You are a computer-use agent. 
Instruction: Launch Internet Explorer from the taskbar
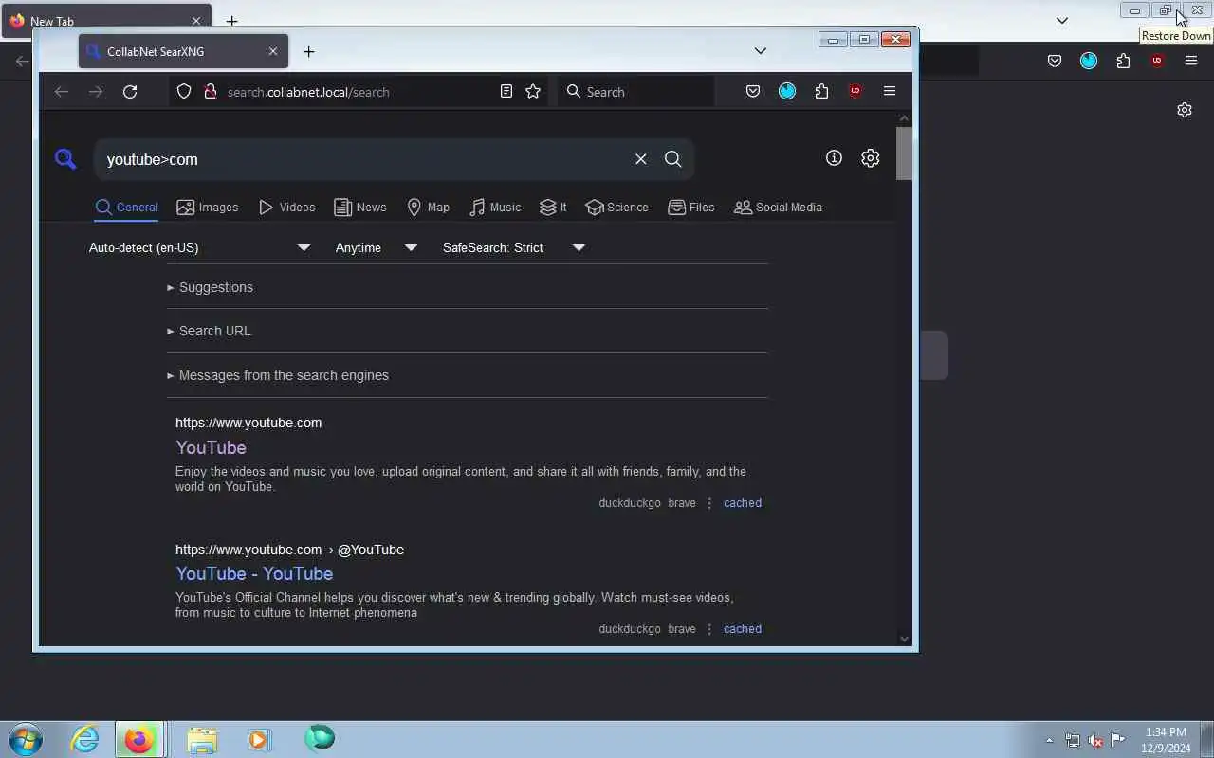(x=85, y=739)
